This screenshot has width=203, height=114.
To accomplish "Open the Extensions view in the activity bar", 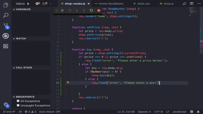I will click(6, 46).
